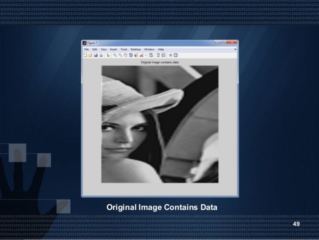
Task: Open the View menu
Action: pos(103,49)
